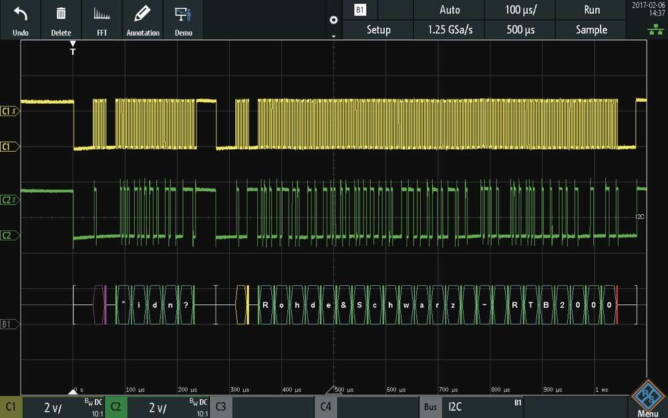
Task: Click the decoded 'w' character cell
Action: click(406, 305)
